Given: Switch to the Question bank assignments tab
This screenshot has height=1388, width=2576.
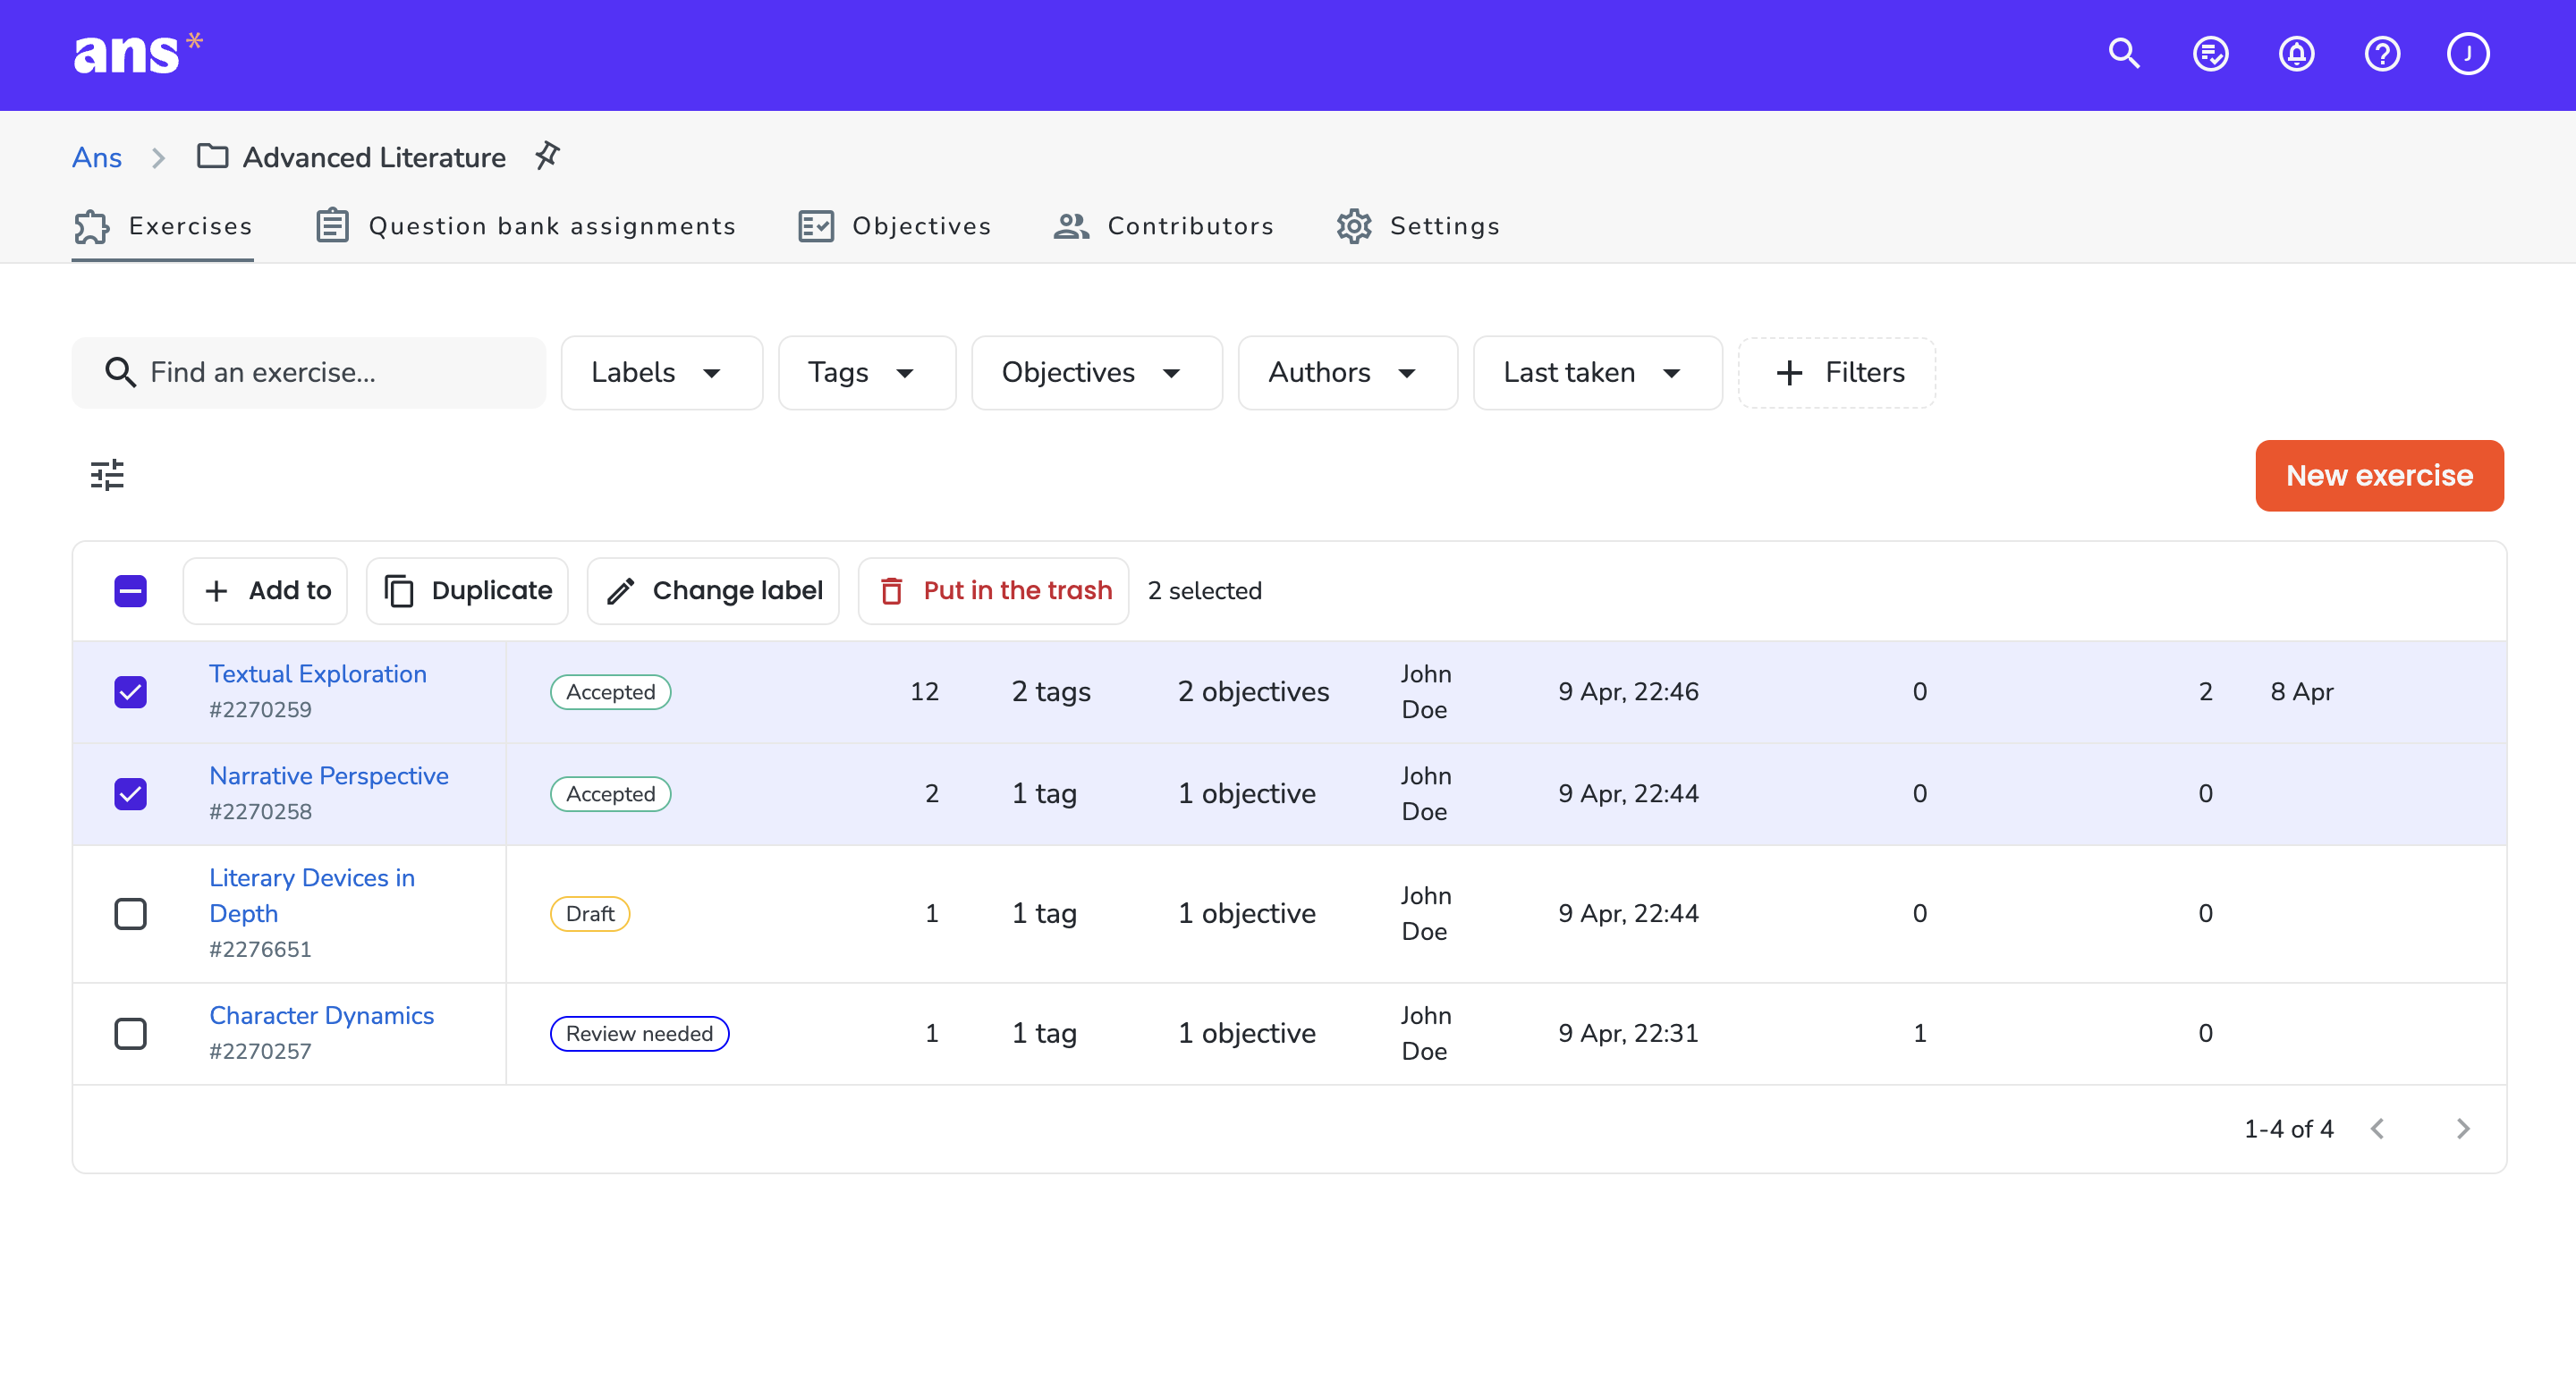Looking at the screenshot, I should pyautogui.click(x=526, y=226).
